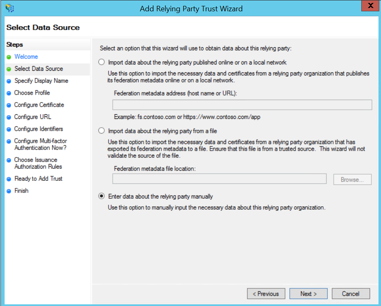Click the blue bullet beside Choose Profile

[x=9, y=93]
